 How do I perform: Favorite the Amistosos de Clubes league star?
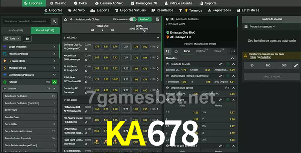(x=65, y=19)
